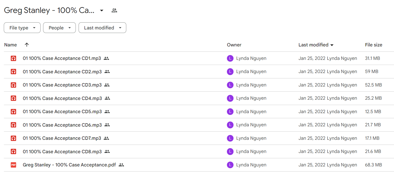This screenshot has height=189, width=394.
Task: Click the 21.6 MB file size
Action: (x=373, y=151)
